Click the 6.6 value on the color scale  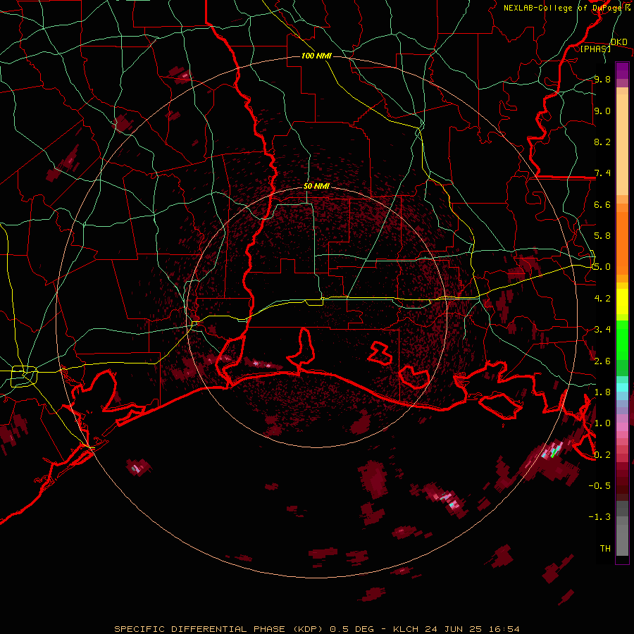(602, 204)
